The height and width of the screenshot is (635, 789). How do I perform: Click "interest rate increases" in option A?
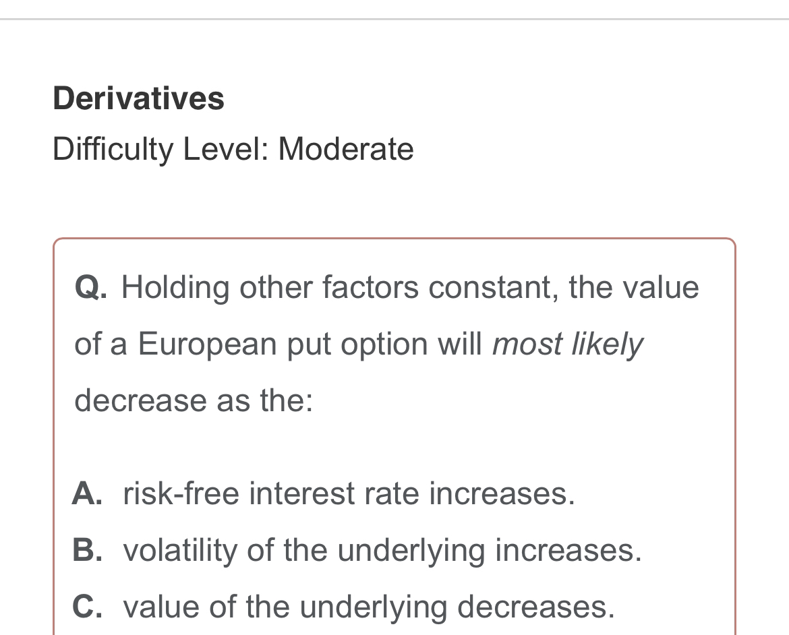click(411, 493)
